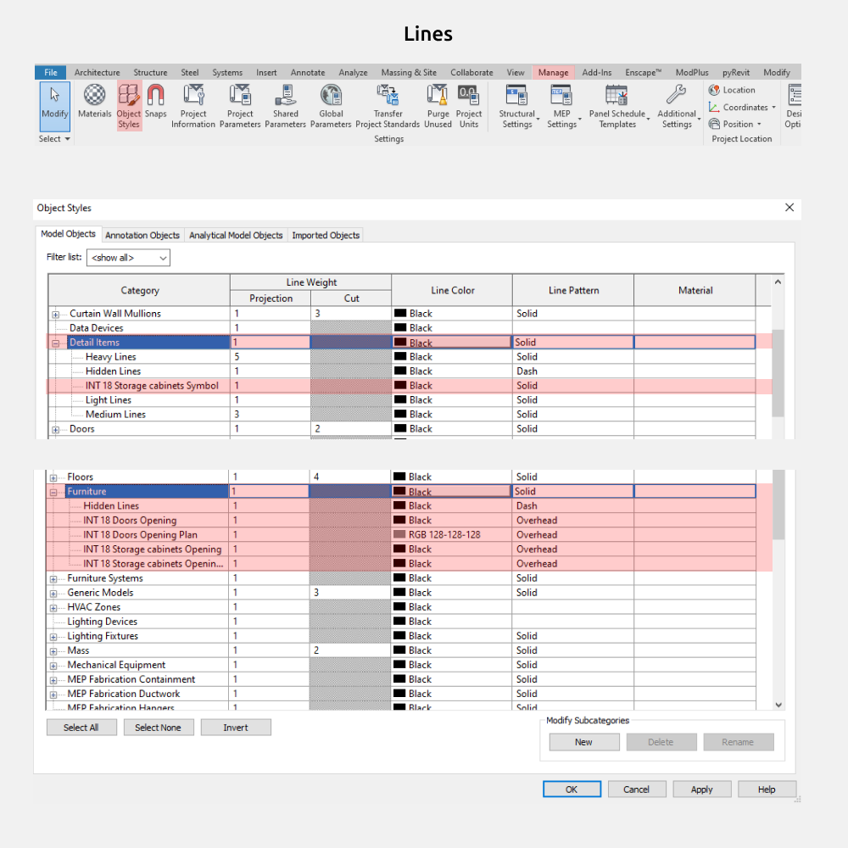This screenshot has height=848, width=848.
Task: Click the Location tool
Action: pyautogui.click(x=732, y=90)
